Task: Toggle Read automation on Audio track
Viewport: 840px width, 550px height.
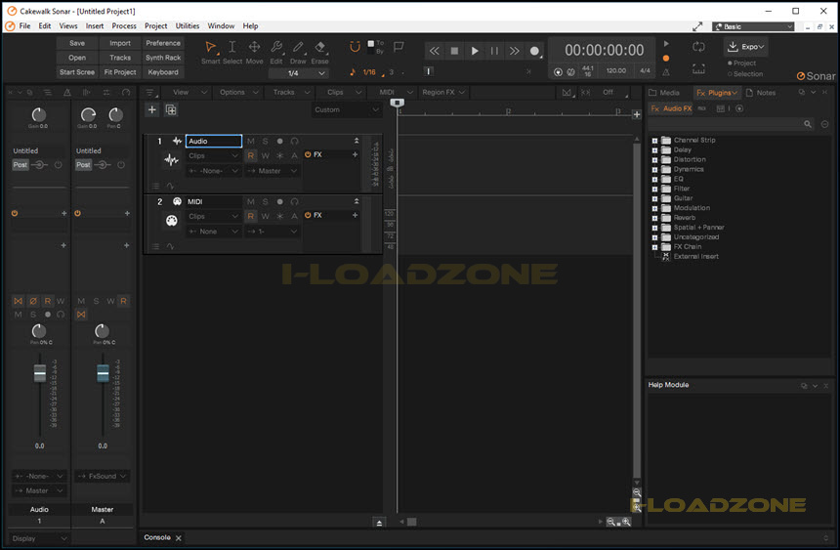Action: point(251,155)
